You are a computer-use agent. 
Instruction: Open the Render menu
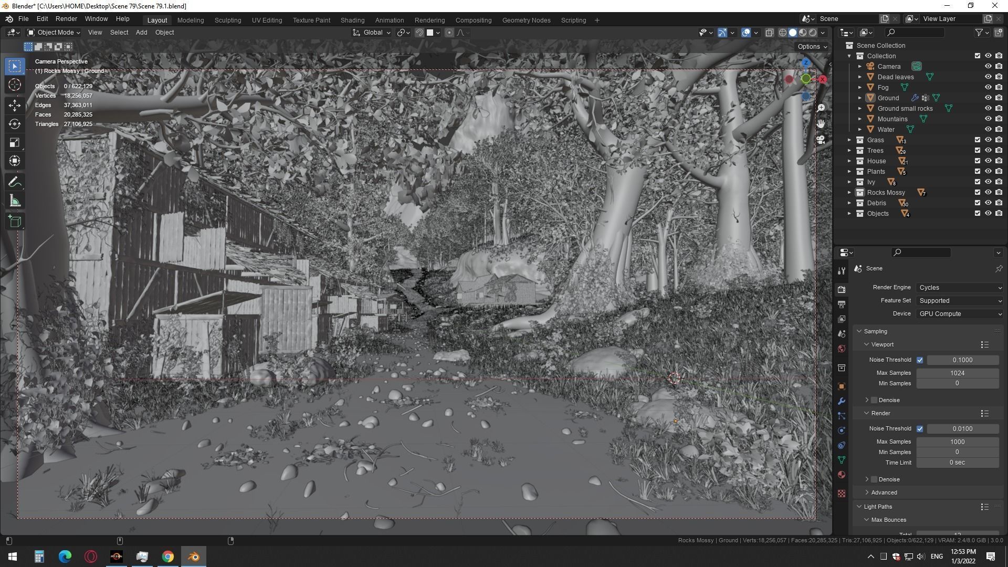pos(66,19)
